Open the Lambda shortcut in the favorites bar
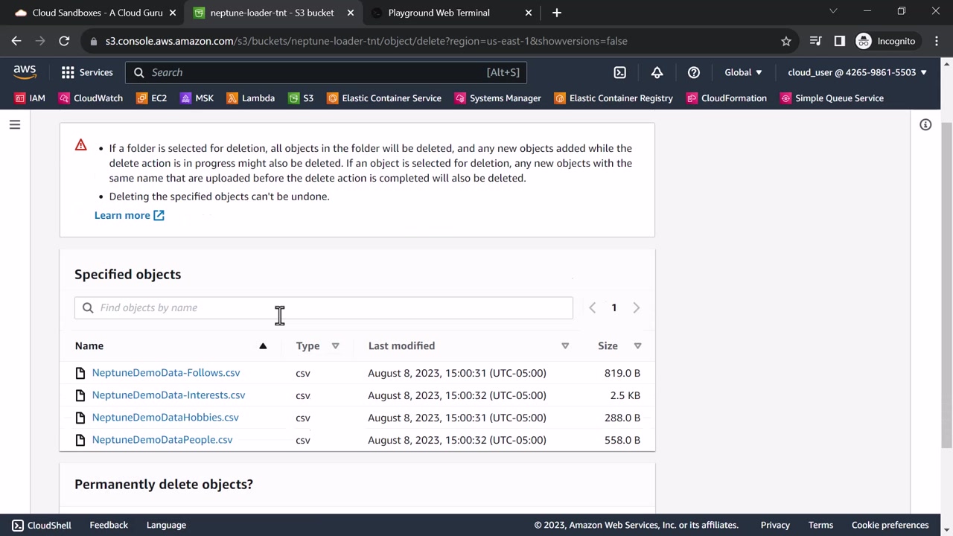Screen dimensions: 953x536 click(250, 98)
